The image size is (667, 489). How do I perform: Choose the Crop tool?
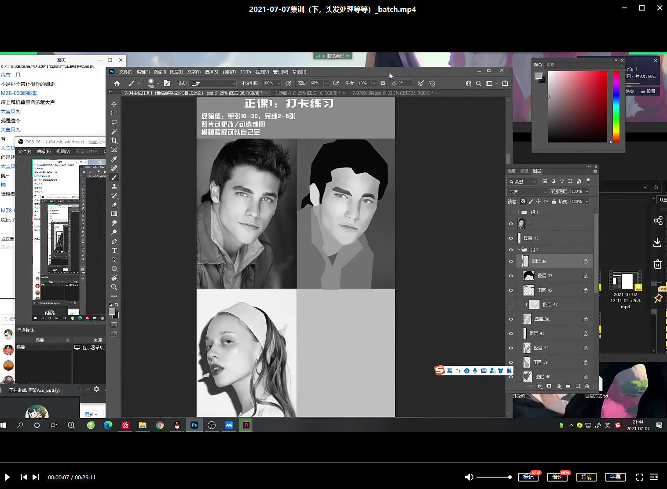(x=114, y=141)
